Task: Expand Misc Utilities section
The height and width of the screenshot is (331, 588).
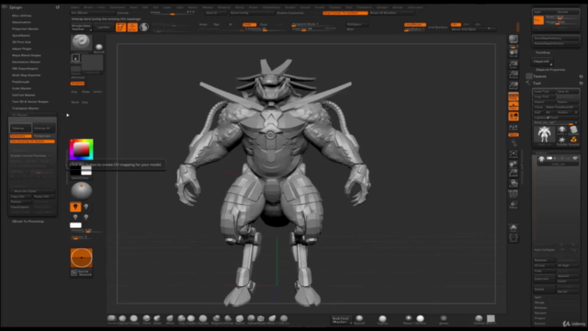Action: [22, 16]
